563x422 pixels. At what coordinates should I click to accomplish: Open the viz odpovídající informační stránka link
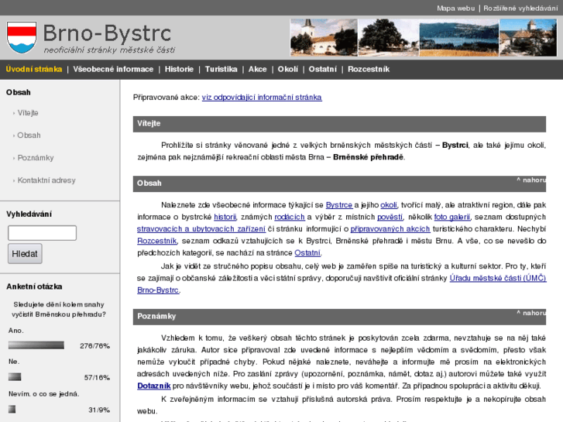(x=262, y=98)
